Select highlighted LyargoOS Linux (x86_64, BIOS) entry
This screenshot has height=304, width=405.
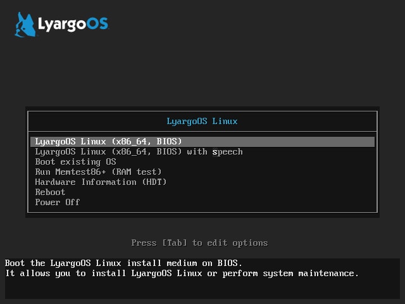click(202, 142)
